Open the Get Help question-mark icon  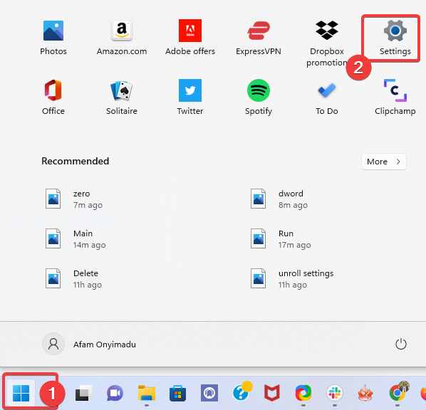click(241, 391)
